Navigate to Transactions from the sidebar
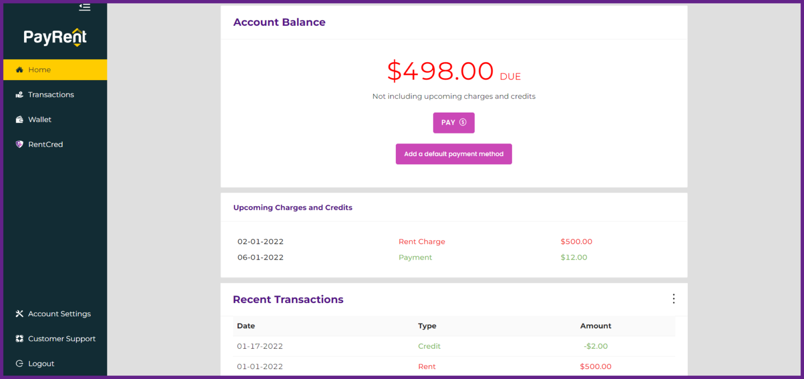The width and height of the screenshot is (804, 379). (x=51, y=94)
